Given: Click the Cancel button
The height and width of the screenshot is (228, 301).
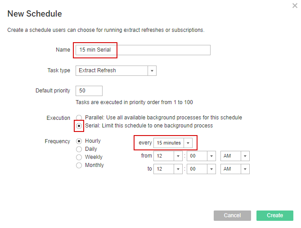Looking at the screenshot, I should tap(232, 215).
